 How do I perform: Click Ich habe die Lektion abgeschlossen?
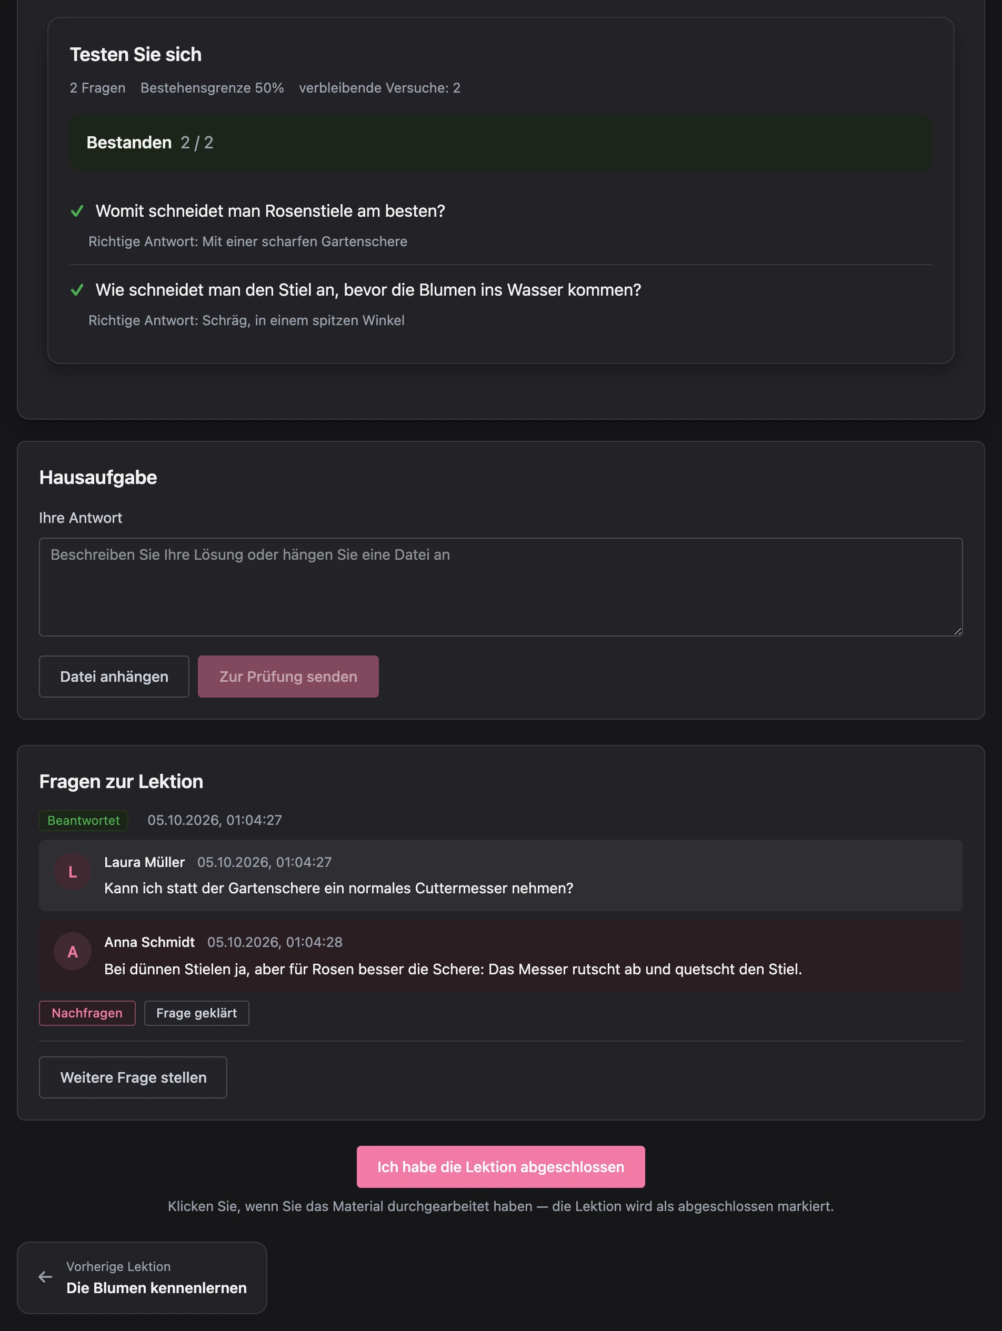tap(500, 1167)
